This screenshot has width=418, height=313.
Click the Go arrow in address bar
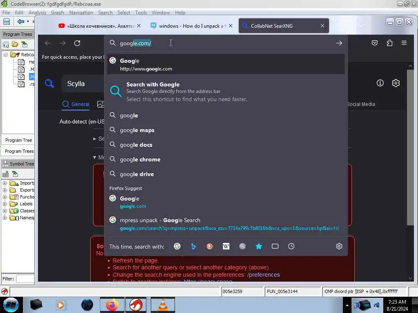[x=339, y=43]
